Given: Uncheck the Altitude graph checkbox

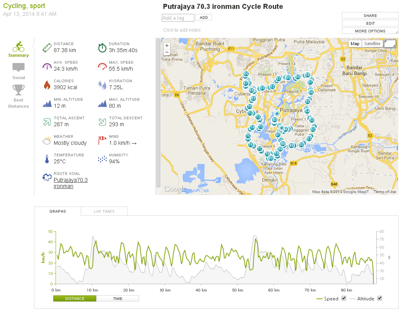Looking at the screenshot, I should [379, 298].
